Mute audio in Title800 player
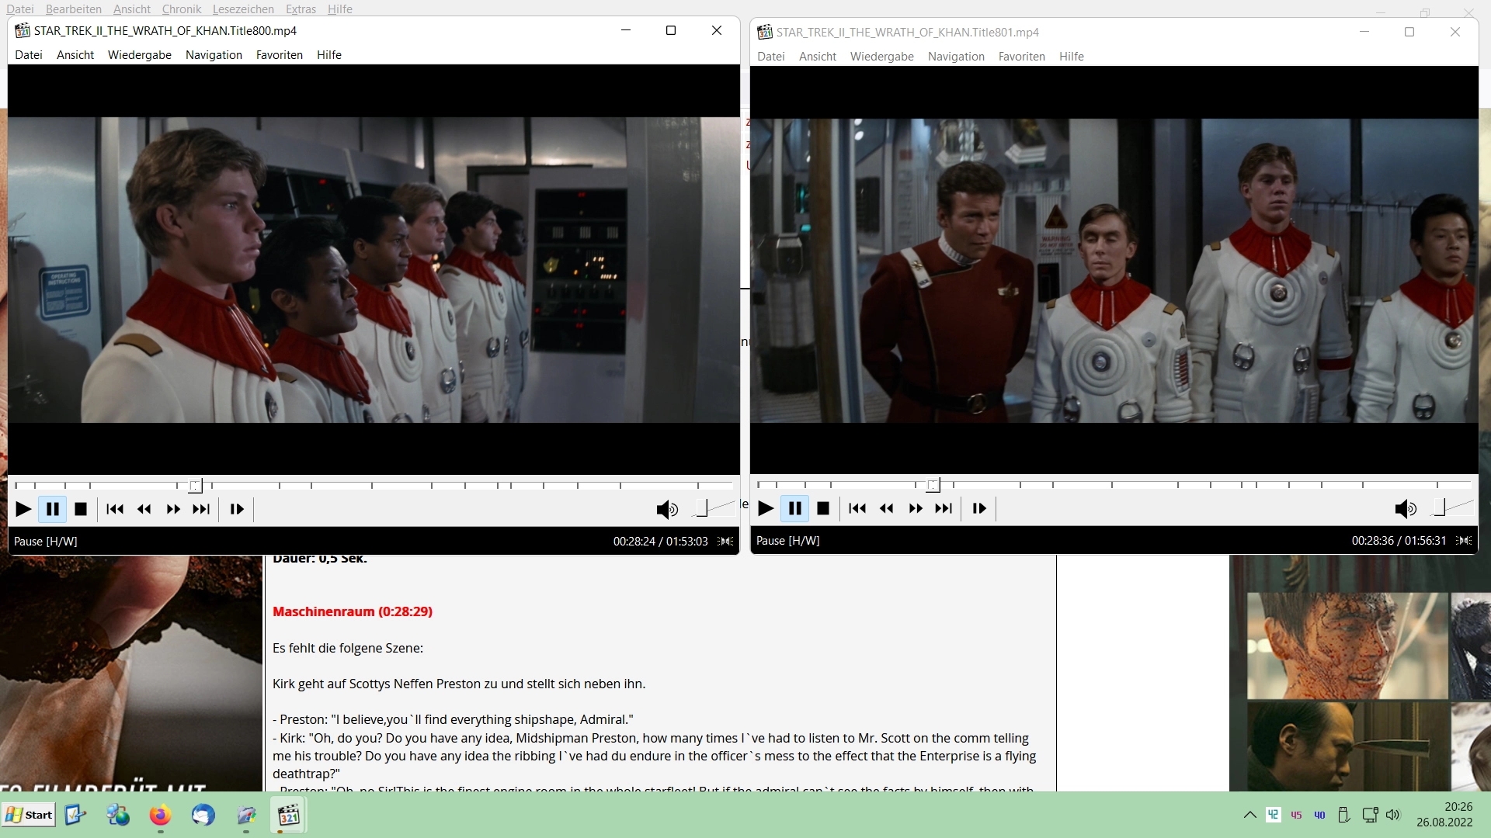The image size is (1491, 838). coord(667,510)
